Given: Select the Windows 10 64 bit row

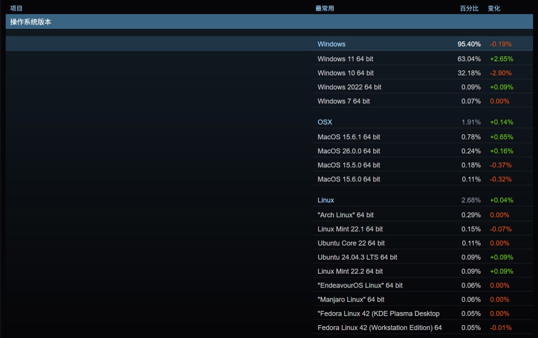Looking at the screenshot, I should coord(345,73).
